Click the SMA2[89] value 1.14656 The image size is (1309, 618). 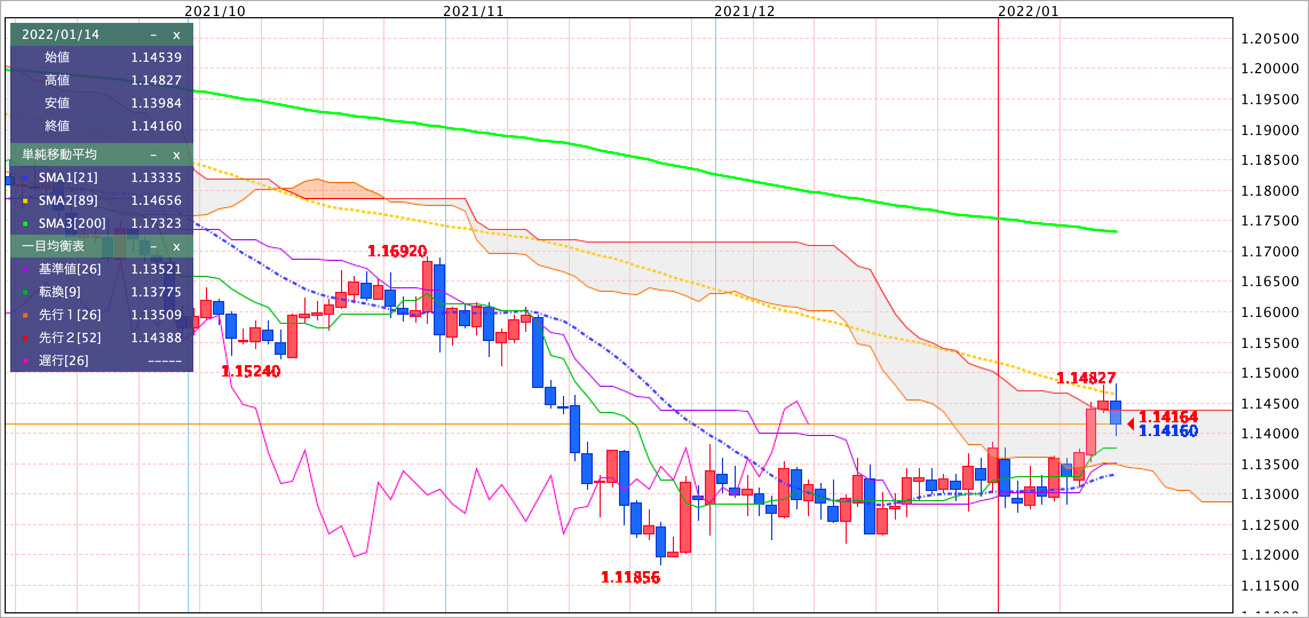[156, 200]
